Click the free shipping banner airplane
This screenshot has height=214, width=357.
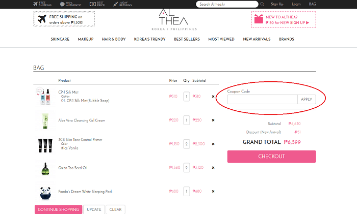[x=42, y=19]
